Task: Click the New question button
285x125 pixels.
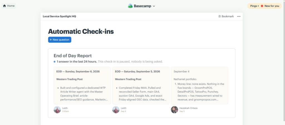Action: tap(60, 40)
